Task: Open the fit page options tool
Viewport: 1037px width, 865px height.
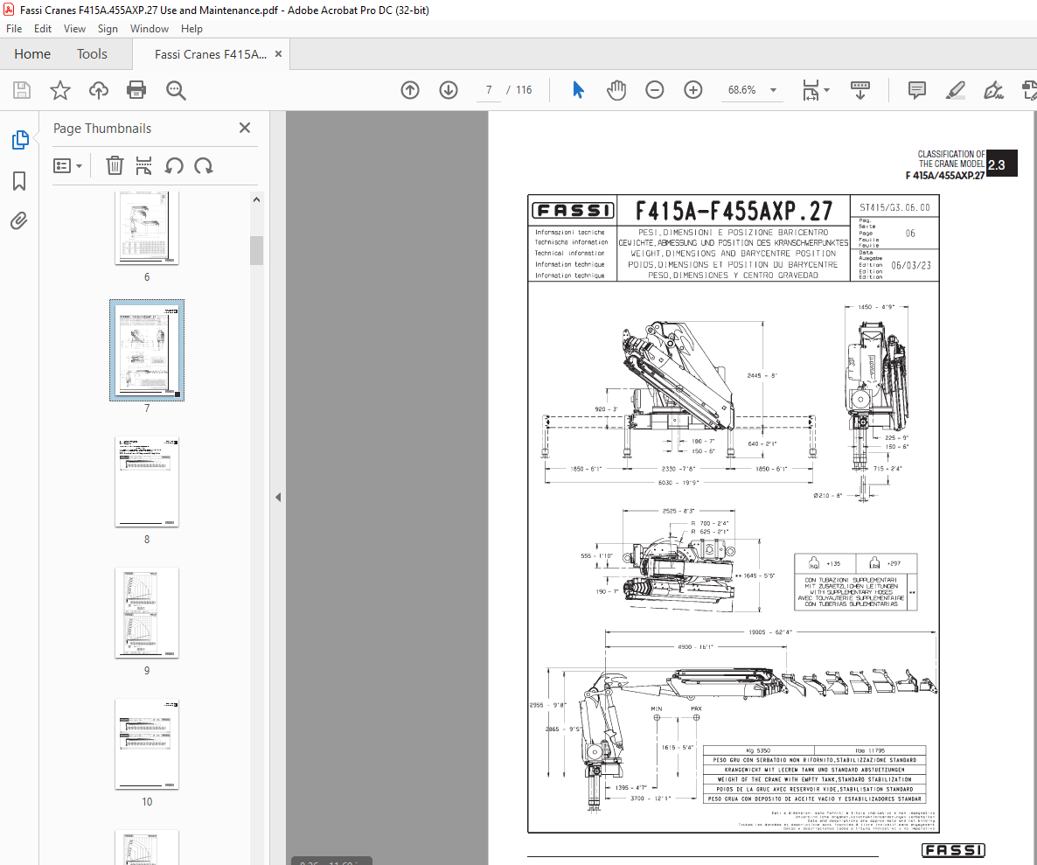Action: (816, 90)
